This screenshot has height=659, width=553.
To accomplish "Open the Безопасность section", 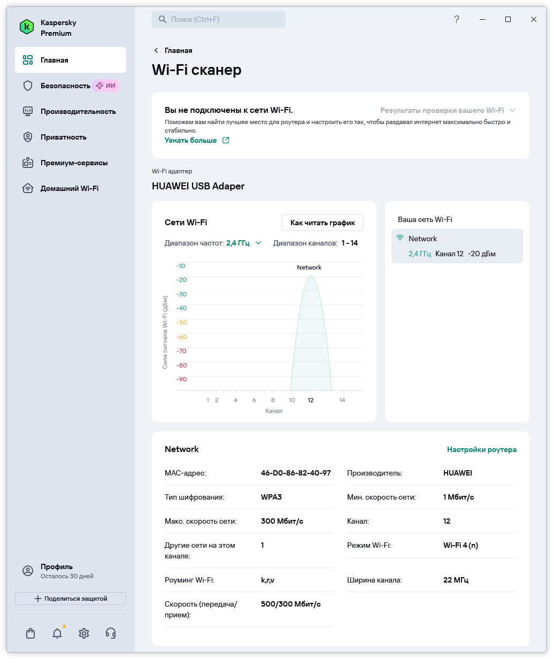I will (71, 86).
